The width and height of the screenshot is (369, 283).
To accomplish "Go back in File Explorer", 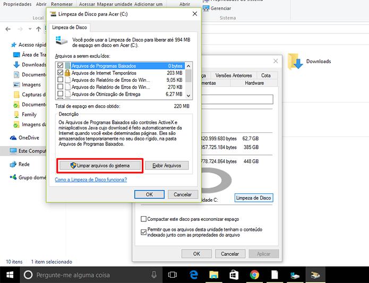I will [8, 29].
